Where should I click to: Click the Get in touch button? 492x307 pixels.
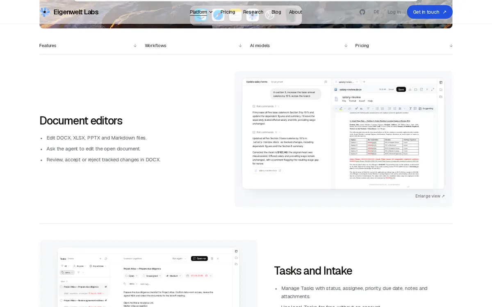pyautogui.click(x=430, y=12)
